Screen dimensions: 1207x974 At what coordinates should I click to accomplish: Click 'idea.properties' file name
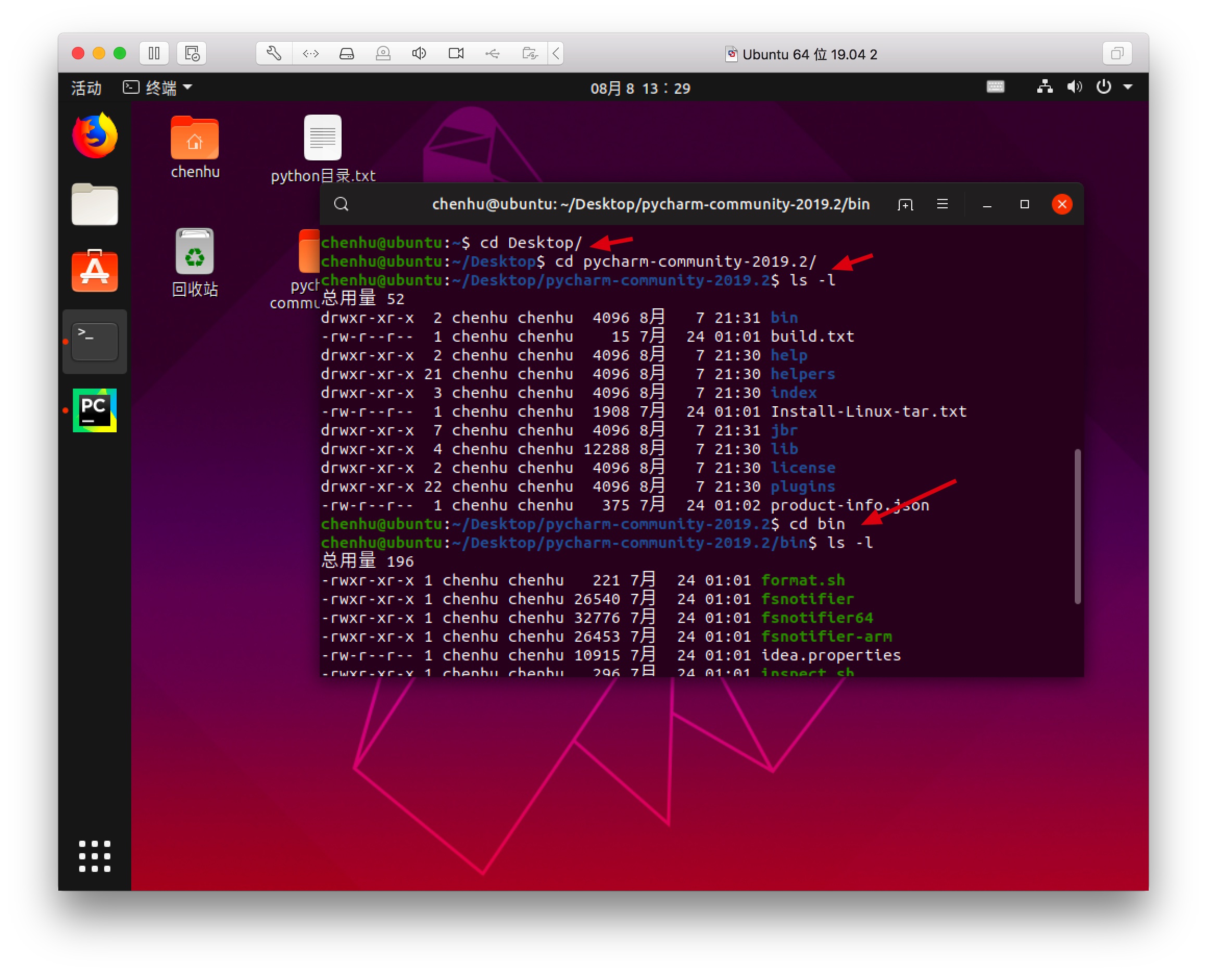(x=831, y=655)
